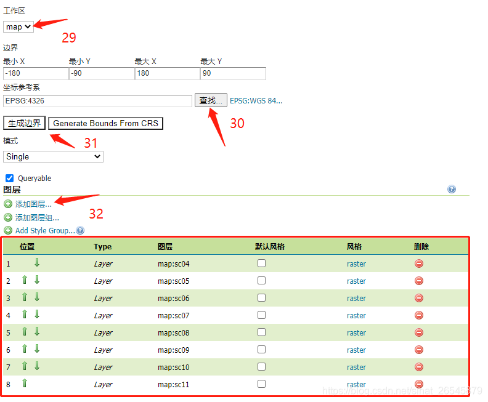
Task: Delete the map:sc09 layer
Action: point(419,350)
